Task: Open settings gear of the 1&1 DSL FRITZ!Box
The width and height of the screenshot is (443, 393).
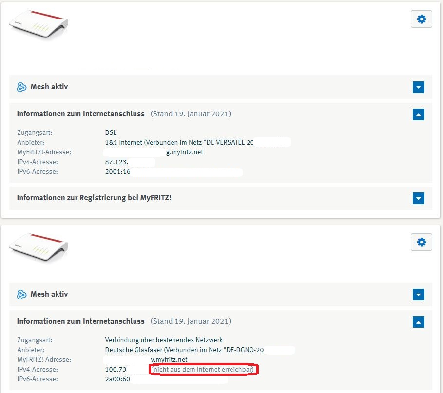Action: pos(421,19)
